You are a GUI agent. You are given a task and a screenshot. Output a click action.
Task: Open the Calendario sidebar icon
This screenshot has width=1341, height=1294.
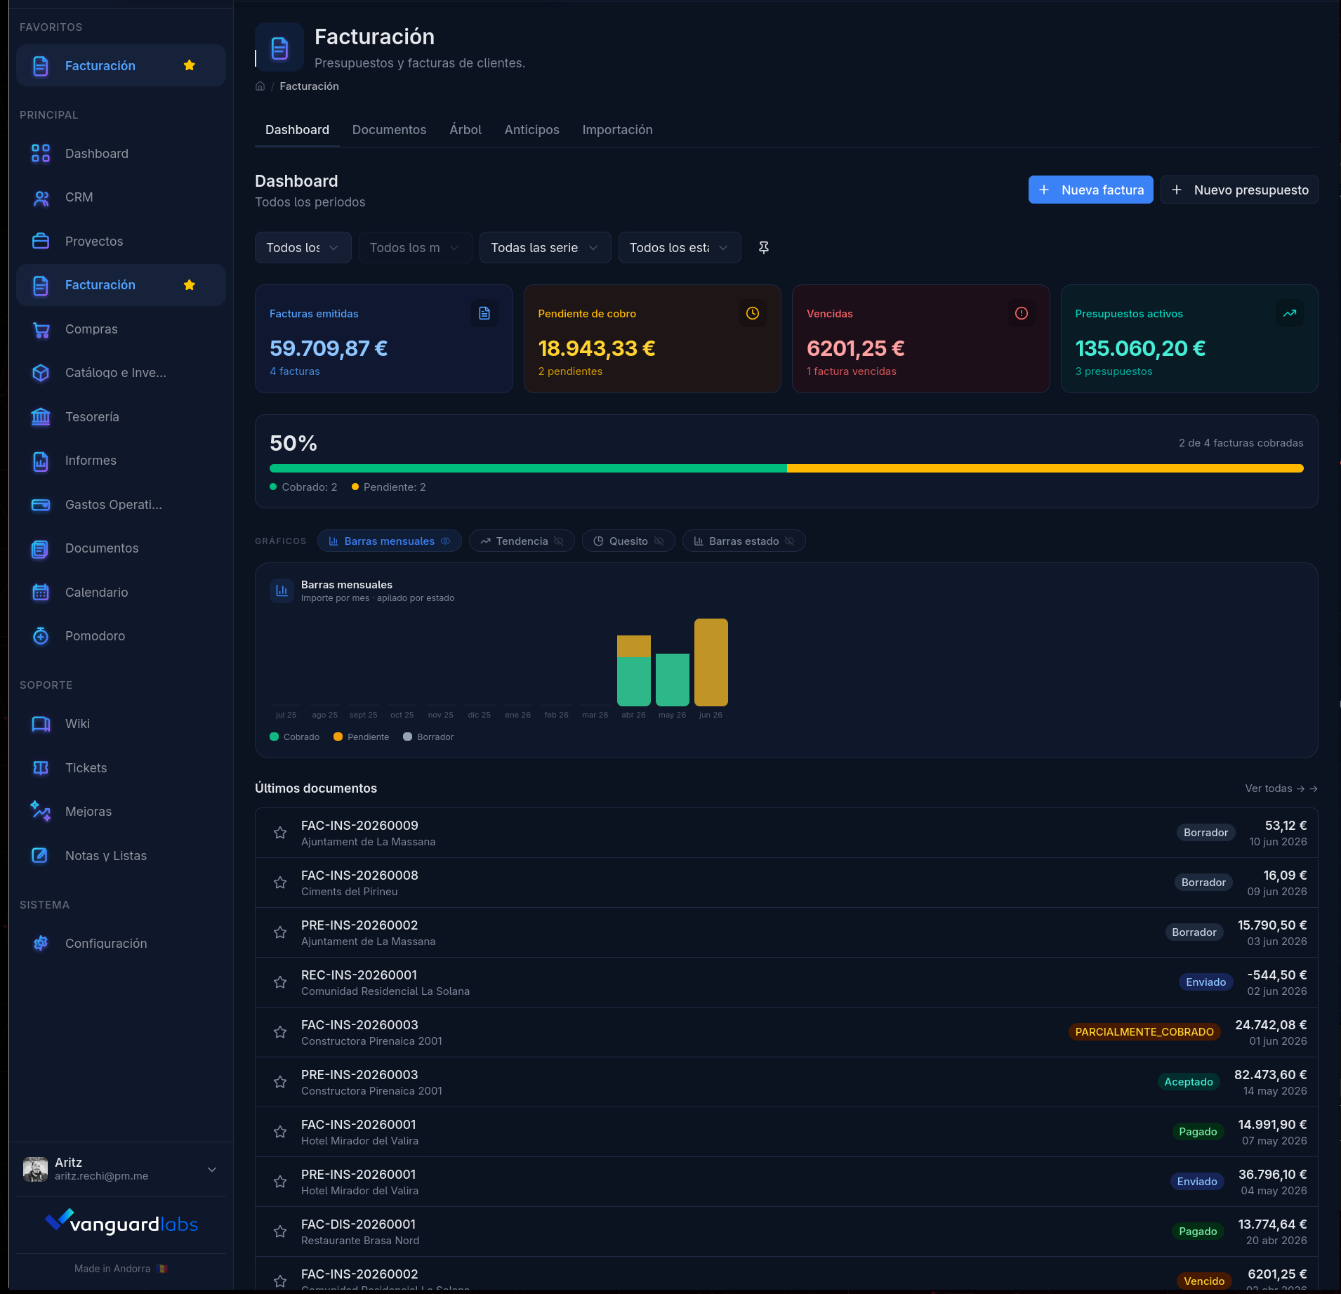[41, 593]
